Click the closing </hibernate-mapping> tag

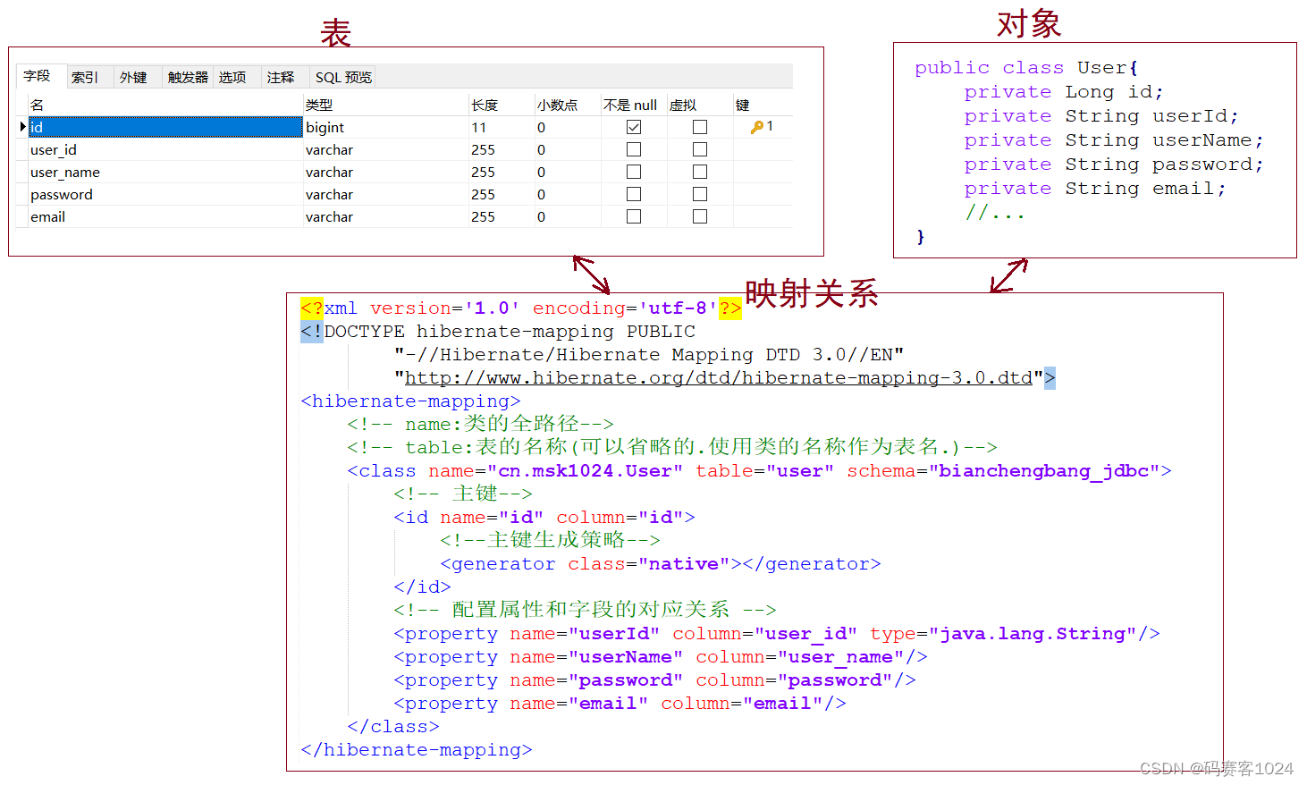click(417, 750)
